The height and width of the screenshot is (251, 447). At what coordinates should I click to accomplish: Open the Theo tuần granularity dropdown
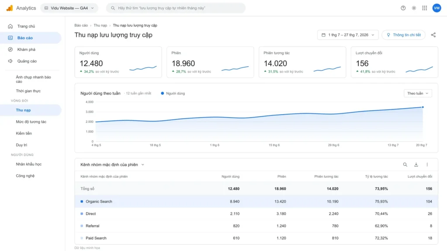[x=418, y=93]
